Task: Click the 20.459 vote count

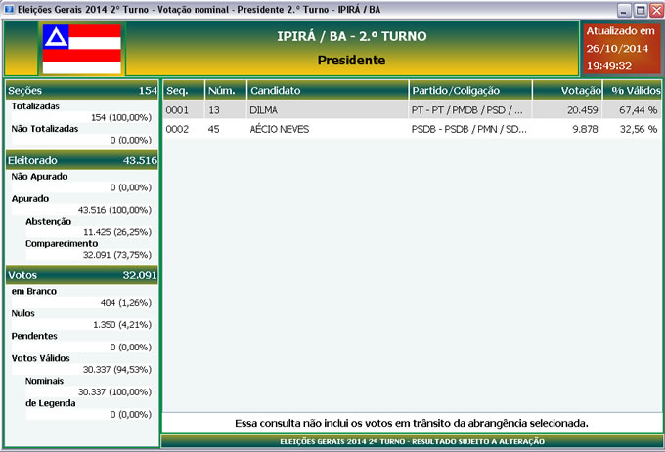Action: pyautogui.click(x=582, y=110)
